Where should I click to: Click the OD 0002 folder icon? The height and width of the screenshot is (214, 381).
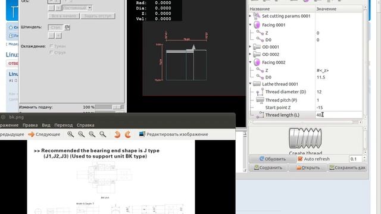tap(257, 54)
